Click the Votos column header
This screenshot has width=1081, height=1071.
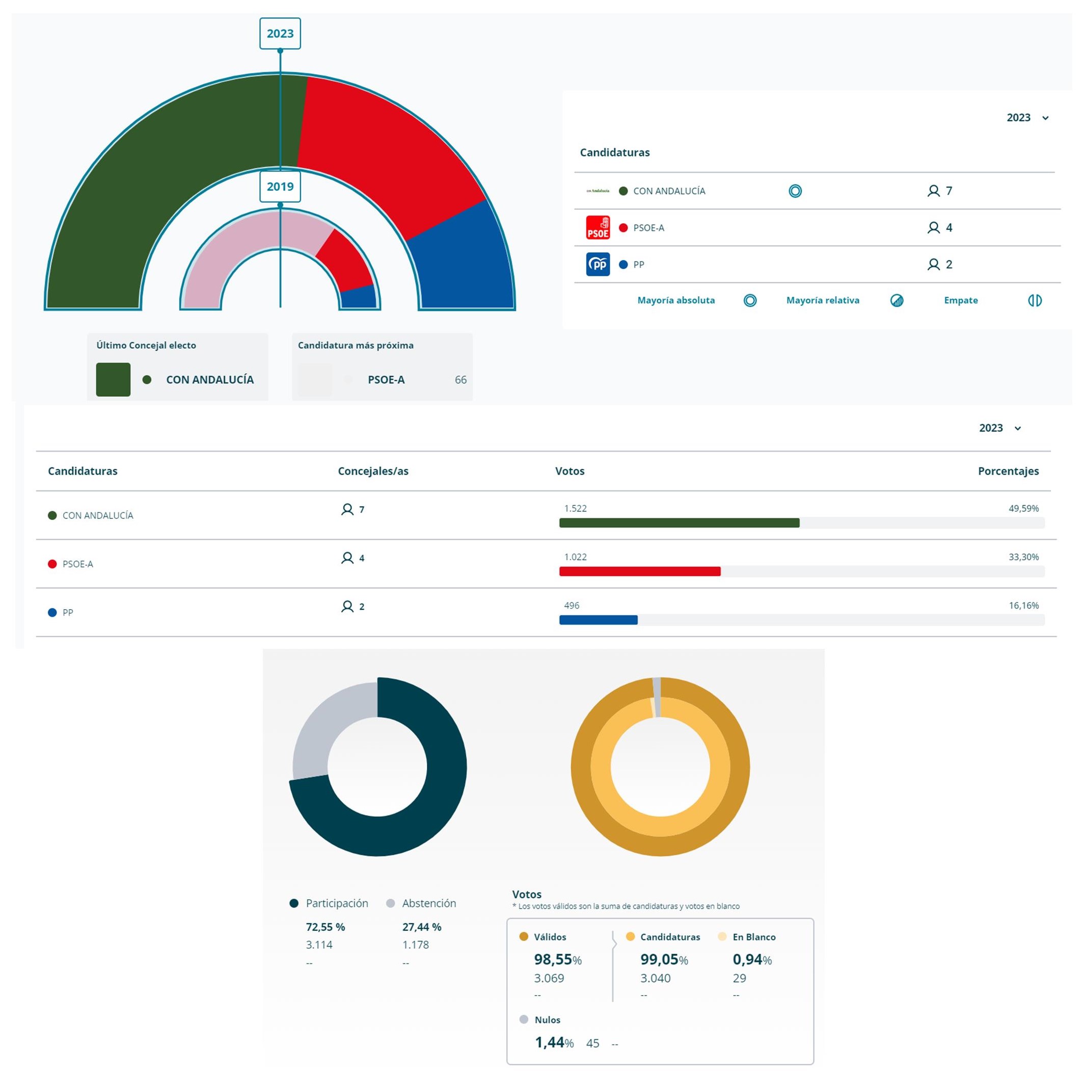(x=570, y=471)
